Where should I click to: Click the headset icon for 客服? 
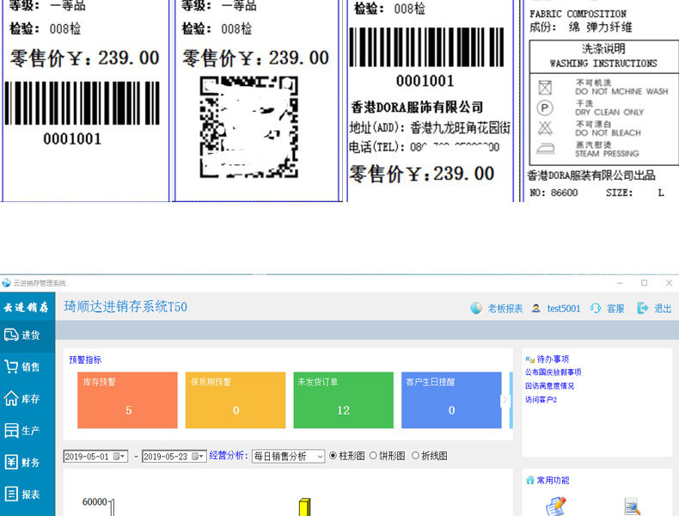[596, 308]
